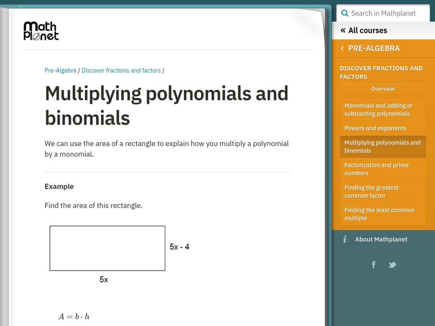
Task: Select Multiplying polynomials and binomials in sidebar
Action: pyautogui.click(x=383, y=147)
